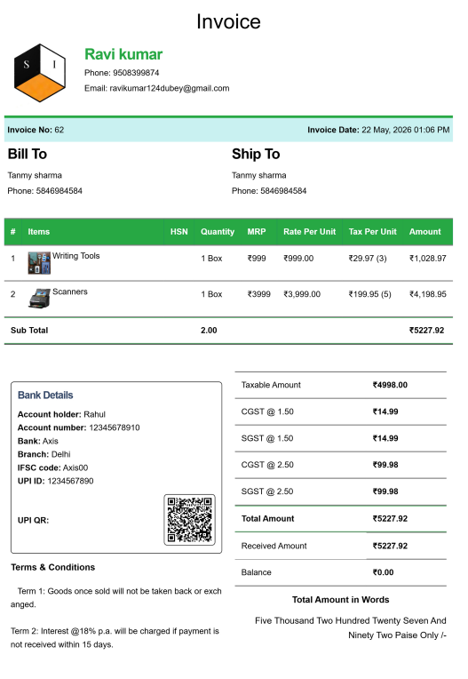Click the UPI QR: label
The image size is (468, 679).
pyautogui.click(x=34, y=521)
